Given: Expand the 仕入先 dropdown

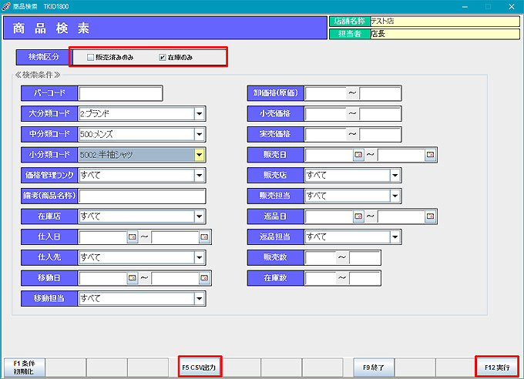Looking at the screenshot, I should tap(199, 257).
